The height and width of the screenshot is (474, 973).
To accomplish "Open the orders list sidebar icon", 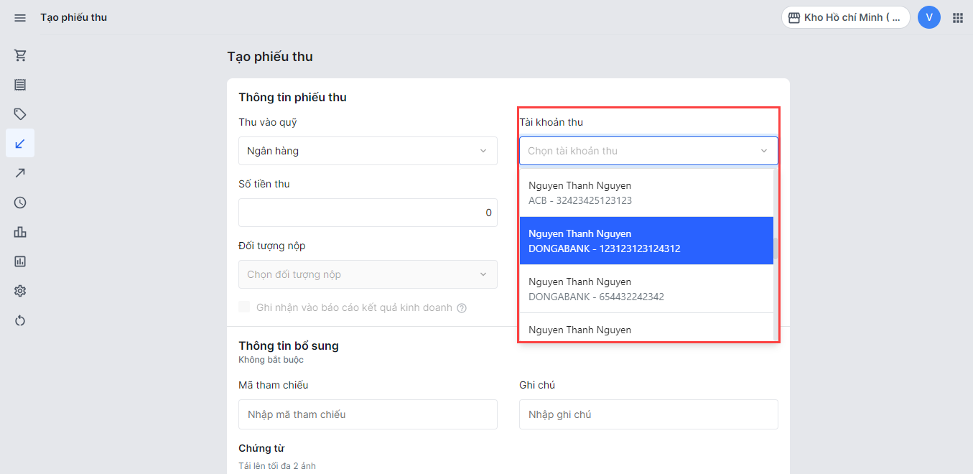I will tap(20, 85).
